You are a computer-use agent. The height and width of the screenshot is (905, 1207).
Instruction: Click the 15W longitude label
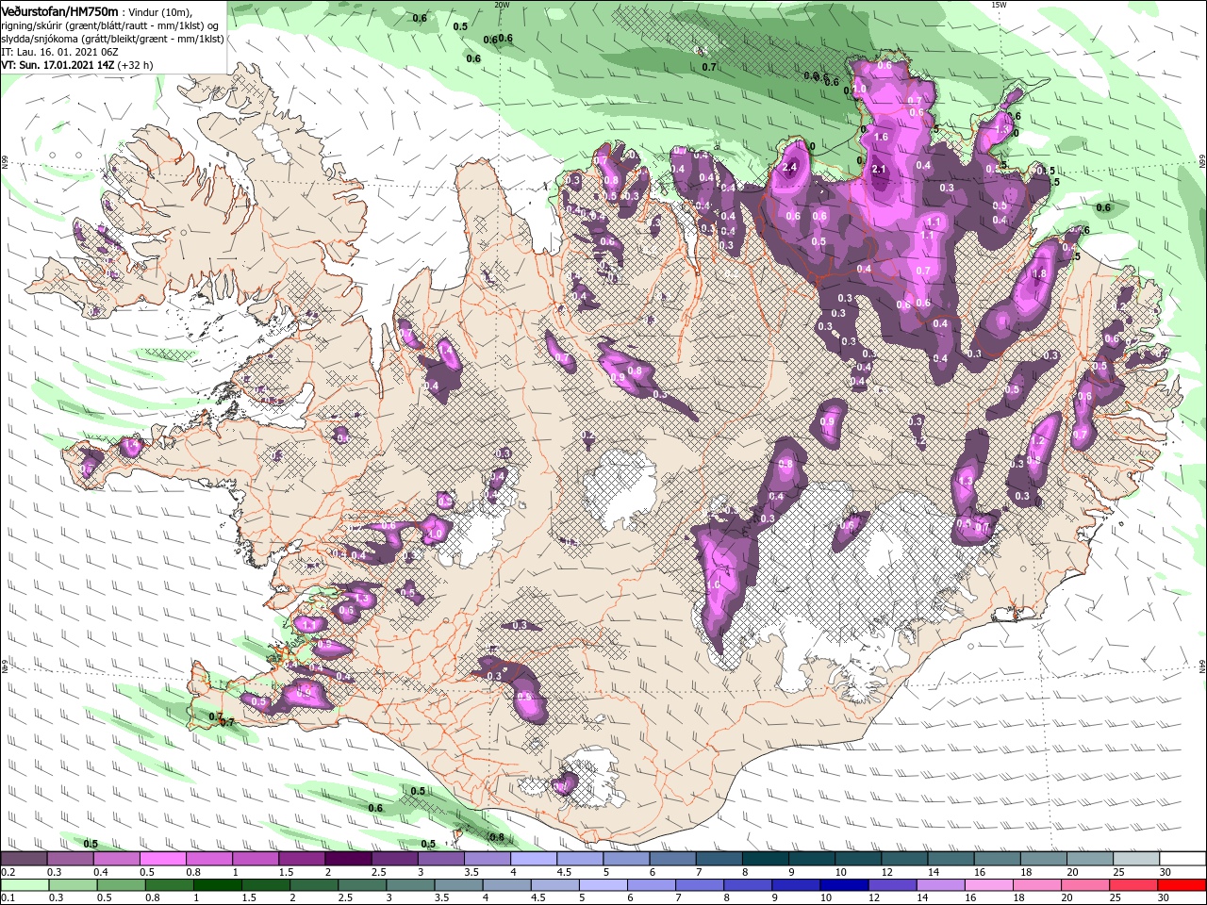coord(998,5)
